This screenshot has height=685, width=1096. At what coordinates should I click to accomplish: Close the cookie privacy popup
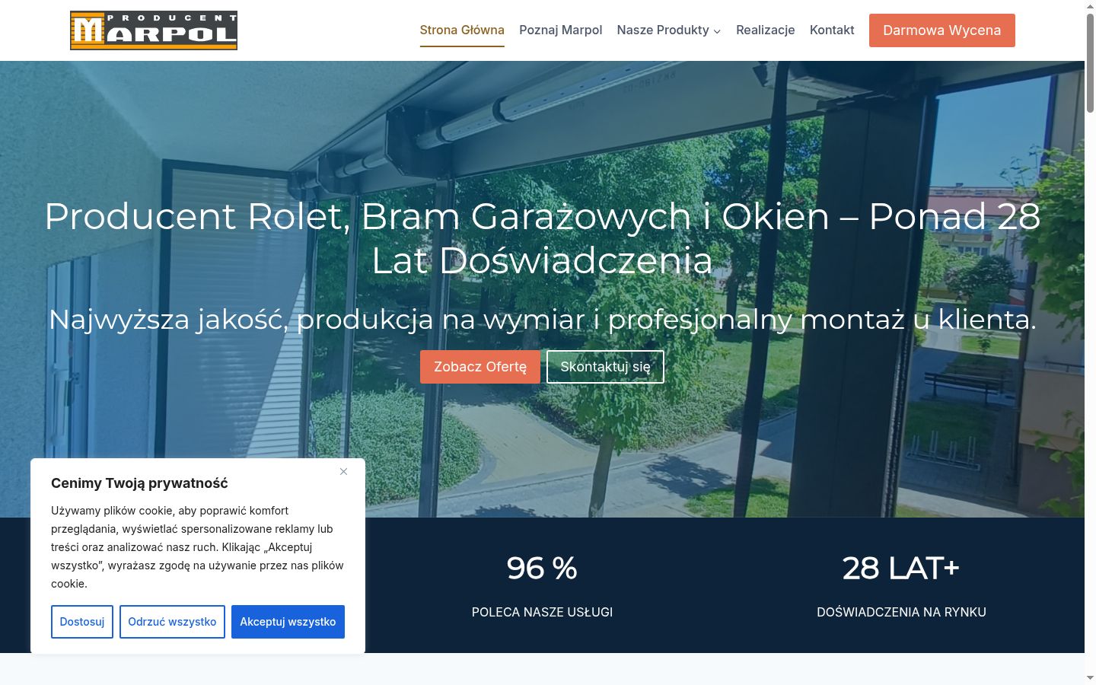(x=344, y=472)
